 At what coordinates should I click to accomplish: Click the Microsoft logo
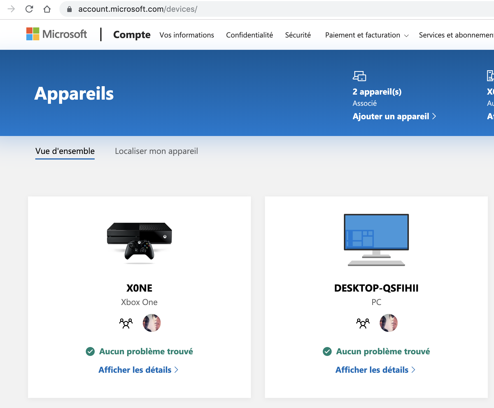tap(57, 34)
